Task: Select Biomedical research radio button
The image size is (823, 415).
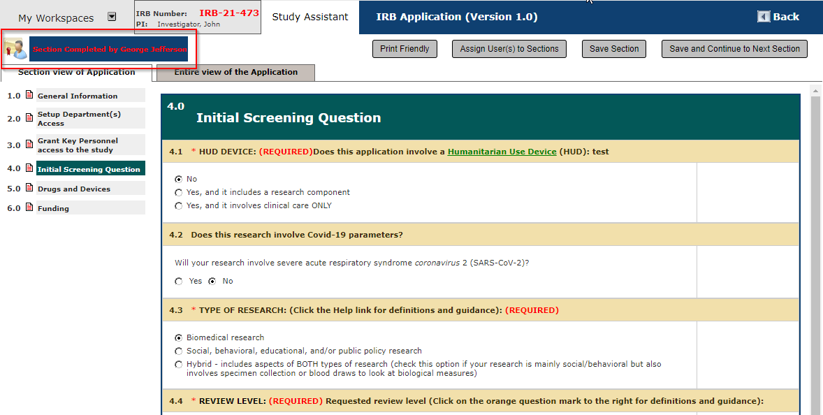Action: tap(178, 338)
